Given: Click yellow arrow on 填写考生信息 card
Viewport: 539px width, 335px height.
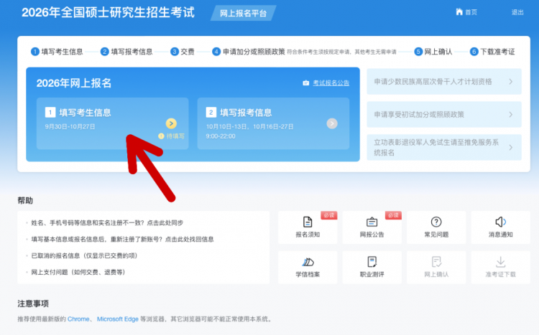Looking at the screenshot, I should pyautogui.click(x=171, y=123).
